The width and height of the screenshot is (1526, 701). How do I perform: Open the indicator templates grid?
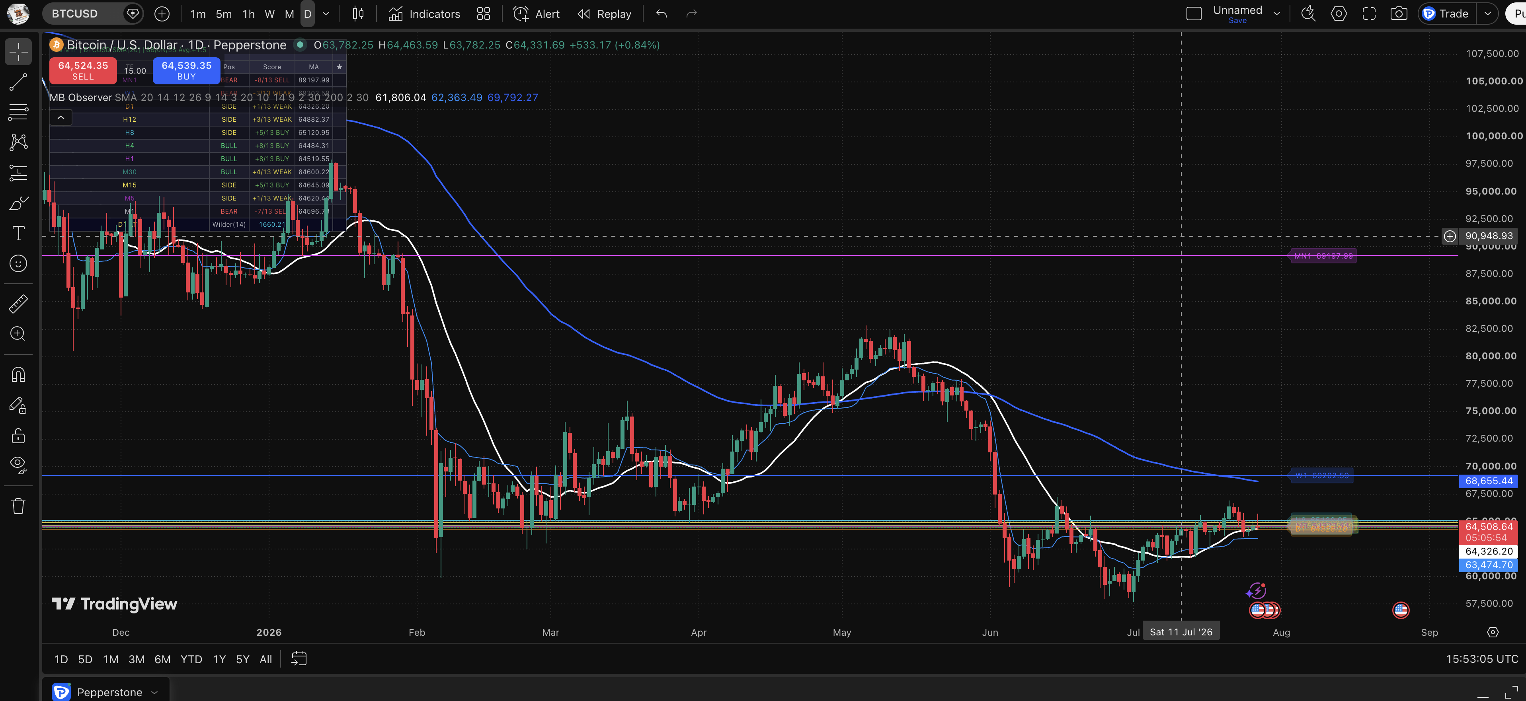click(483, 14)
